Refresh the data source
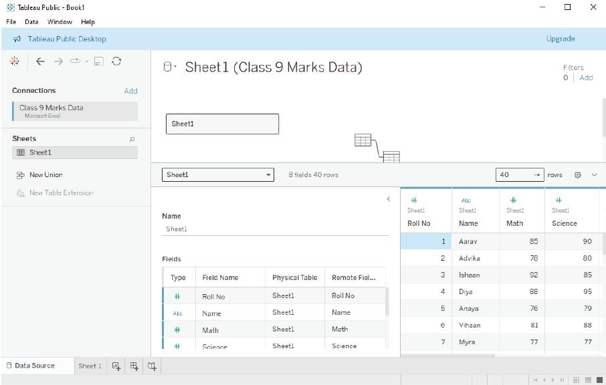Screen dimensions: 606x385 116,61
